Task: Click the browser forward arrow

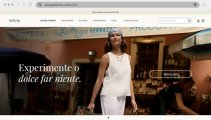Action: tap(24, 4)
